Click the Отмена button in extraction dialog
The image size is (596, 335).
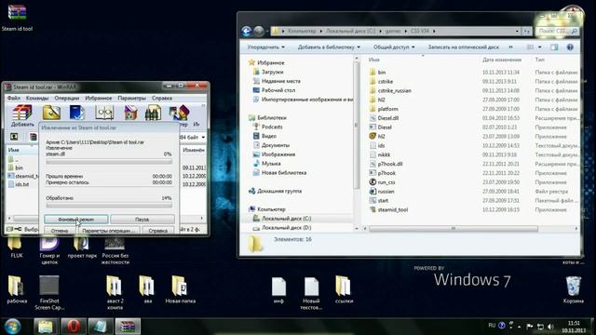(60, 230)
